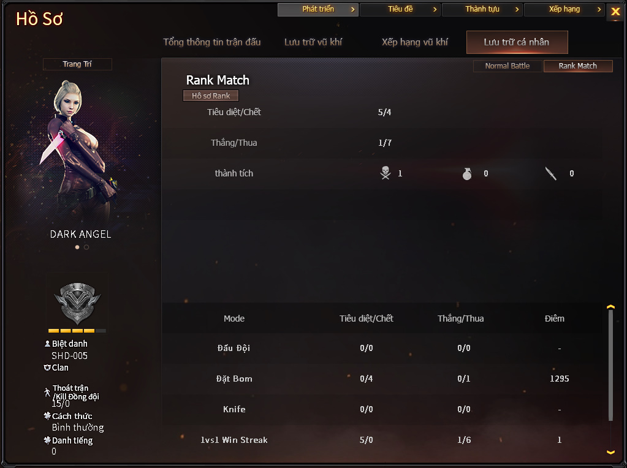Image resolution: width=627 pixels, height=468 pixels.
Task: Click the Danh tiếng star icon
Action: (x=47, y=440)
